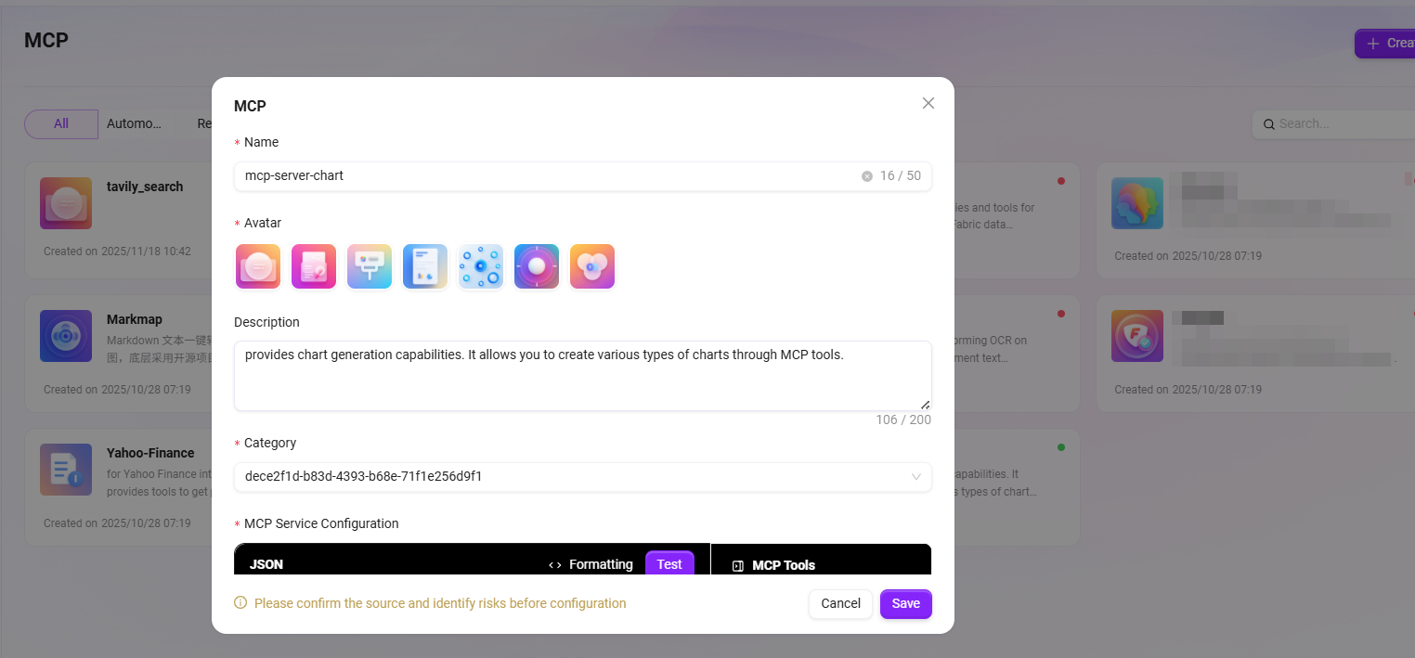Image resolution: width=1415 pixels, height=658 pixels.
Task: Pick the pastel signboard avatar
Action: pos(370,266)
